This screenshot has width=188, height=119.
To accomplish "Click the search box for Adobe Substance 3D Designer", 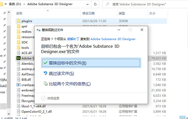I will tap(145, 4).
